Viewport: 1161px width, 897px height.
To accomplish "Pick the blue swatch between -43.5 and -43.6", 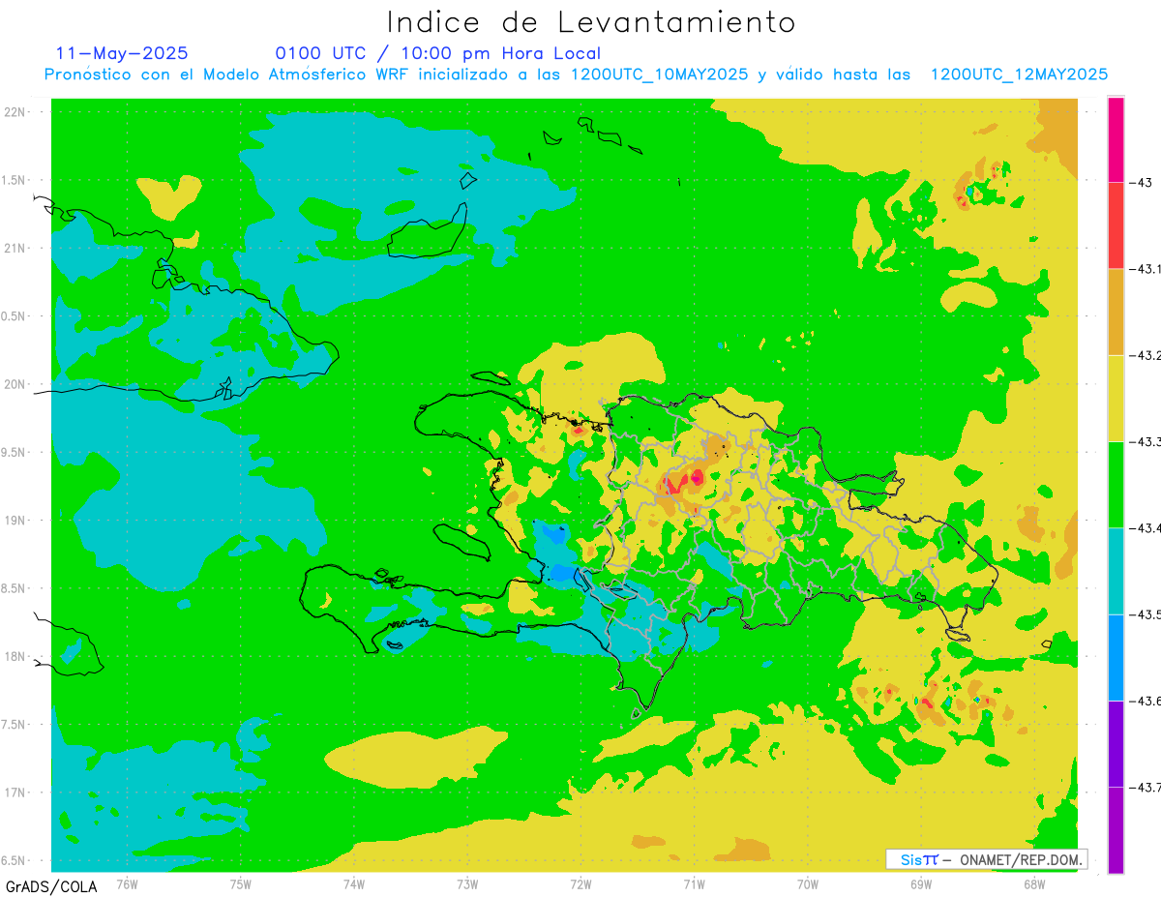I will click(1116, 657).
